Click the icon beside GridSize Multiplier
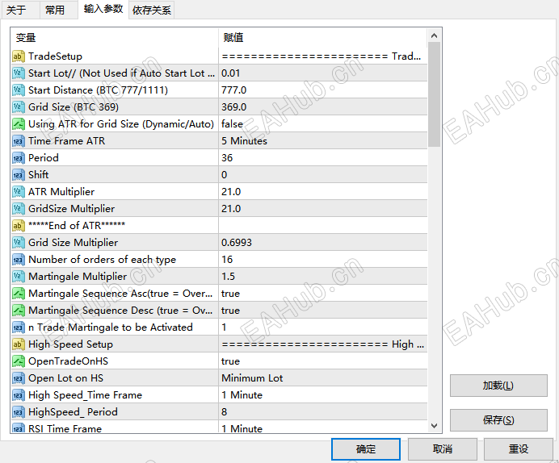Viewport: 559px width, 463px height. click(x=19, y=209)
